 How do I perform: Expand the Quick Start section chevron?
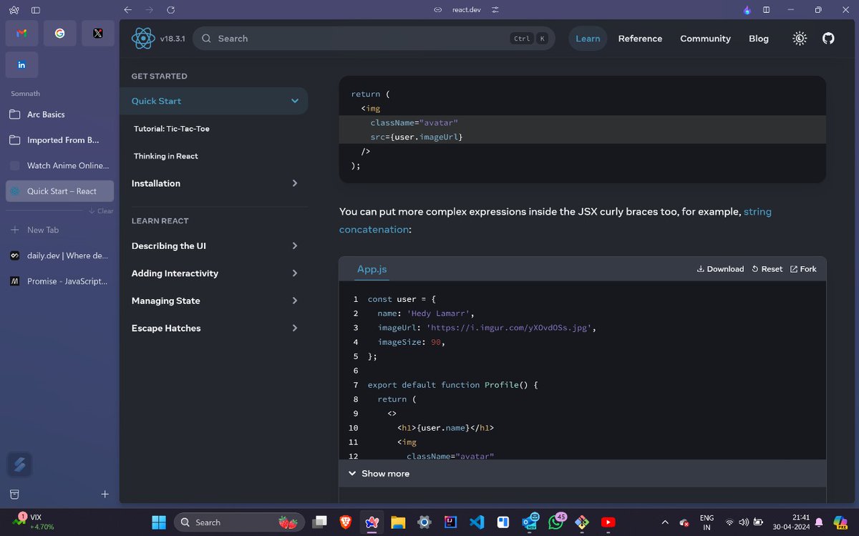tap(295, 101)
